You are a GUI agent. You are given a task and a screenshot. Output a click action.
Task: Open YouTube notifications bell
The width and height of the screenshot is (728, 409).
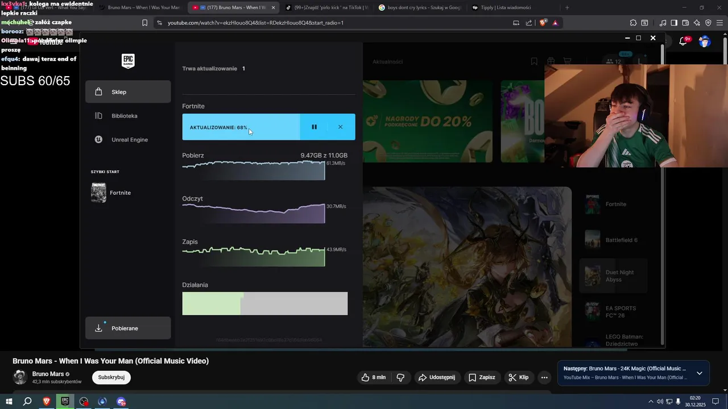click(684, 41)
